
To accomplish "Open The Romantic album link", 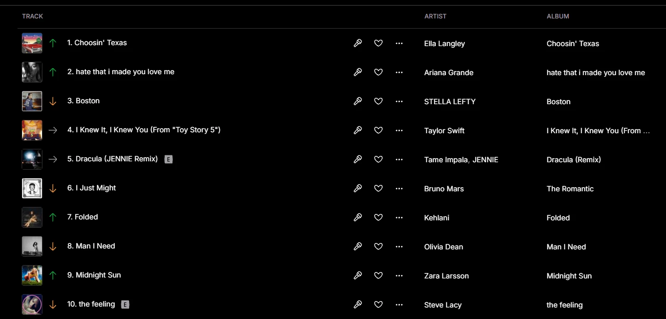I will coord(570,189).
